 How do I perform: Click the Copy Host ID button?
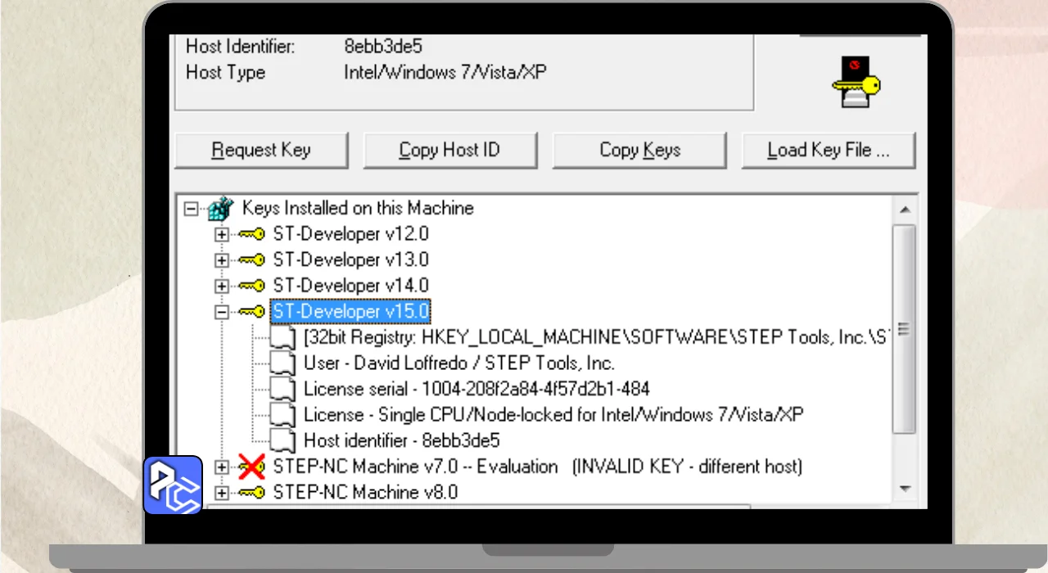coord(449,150)
